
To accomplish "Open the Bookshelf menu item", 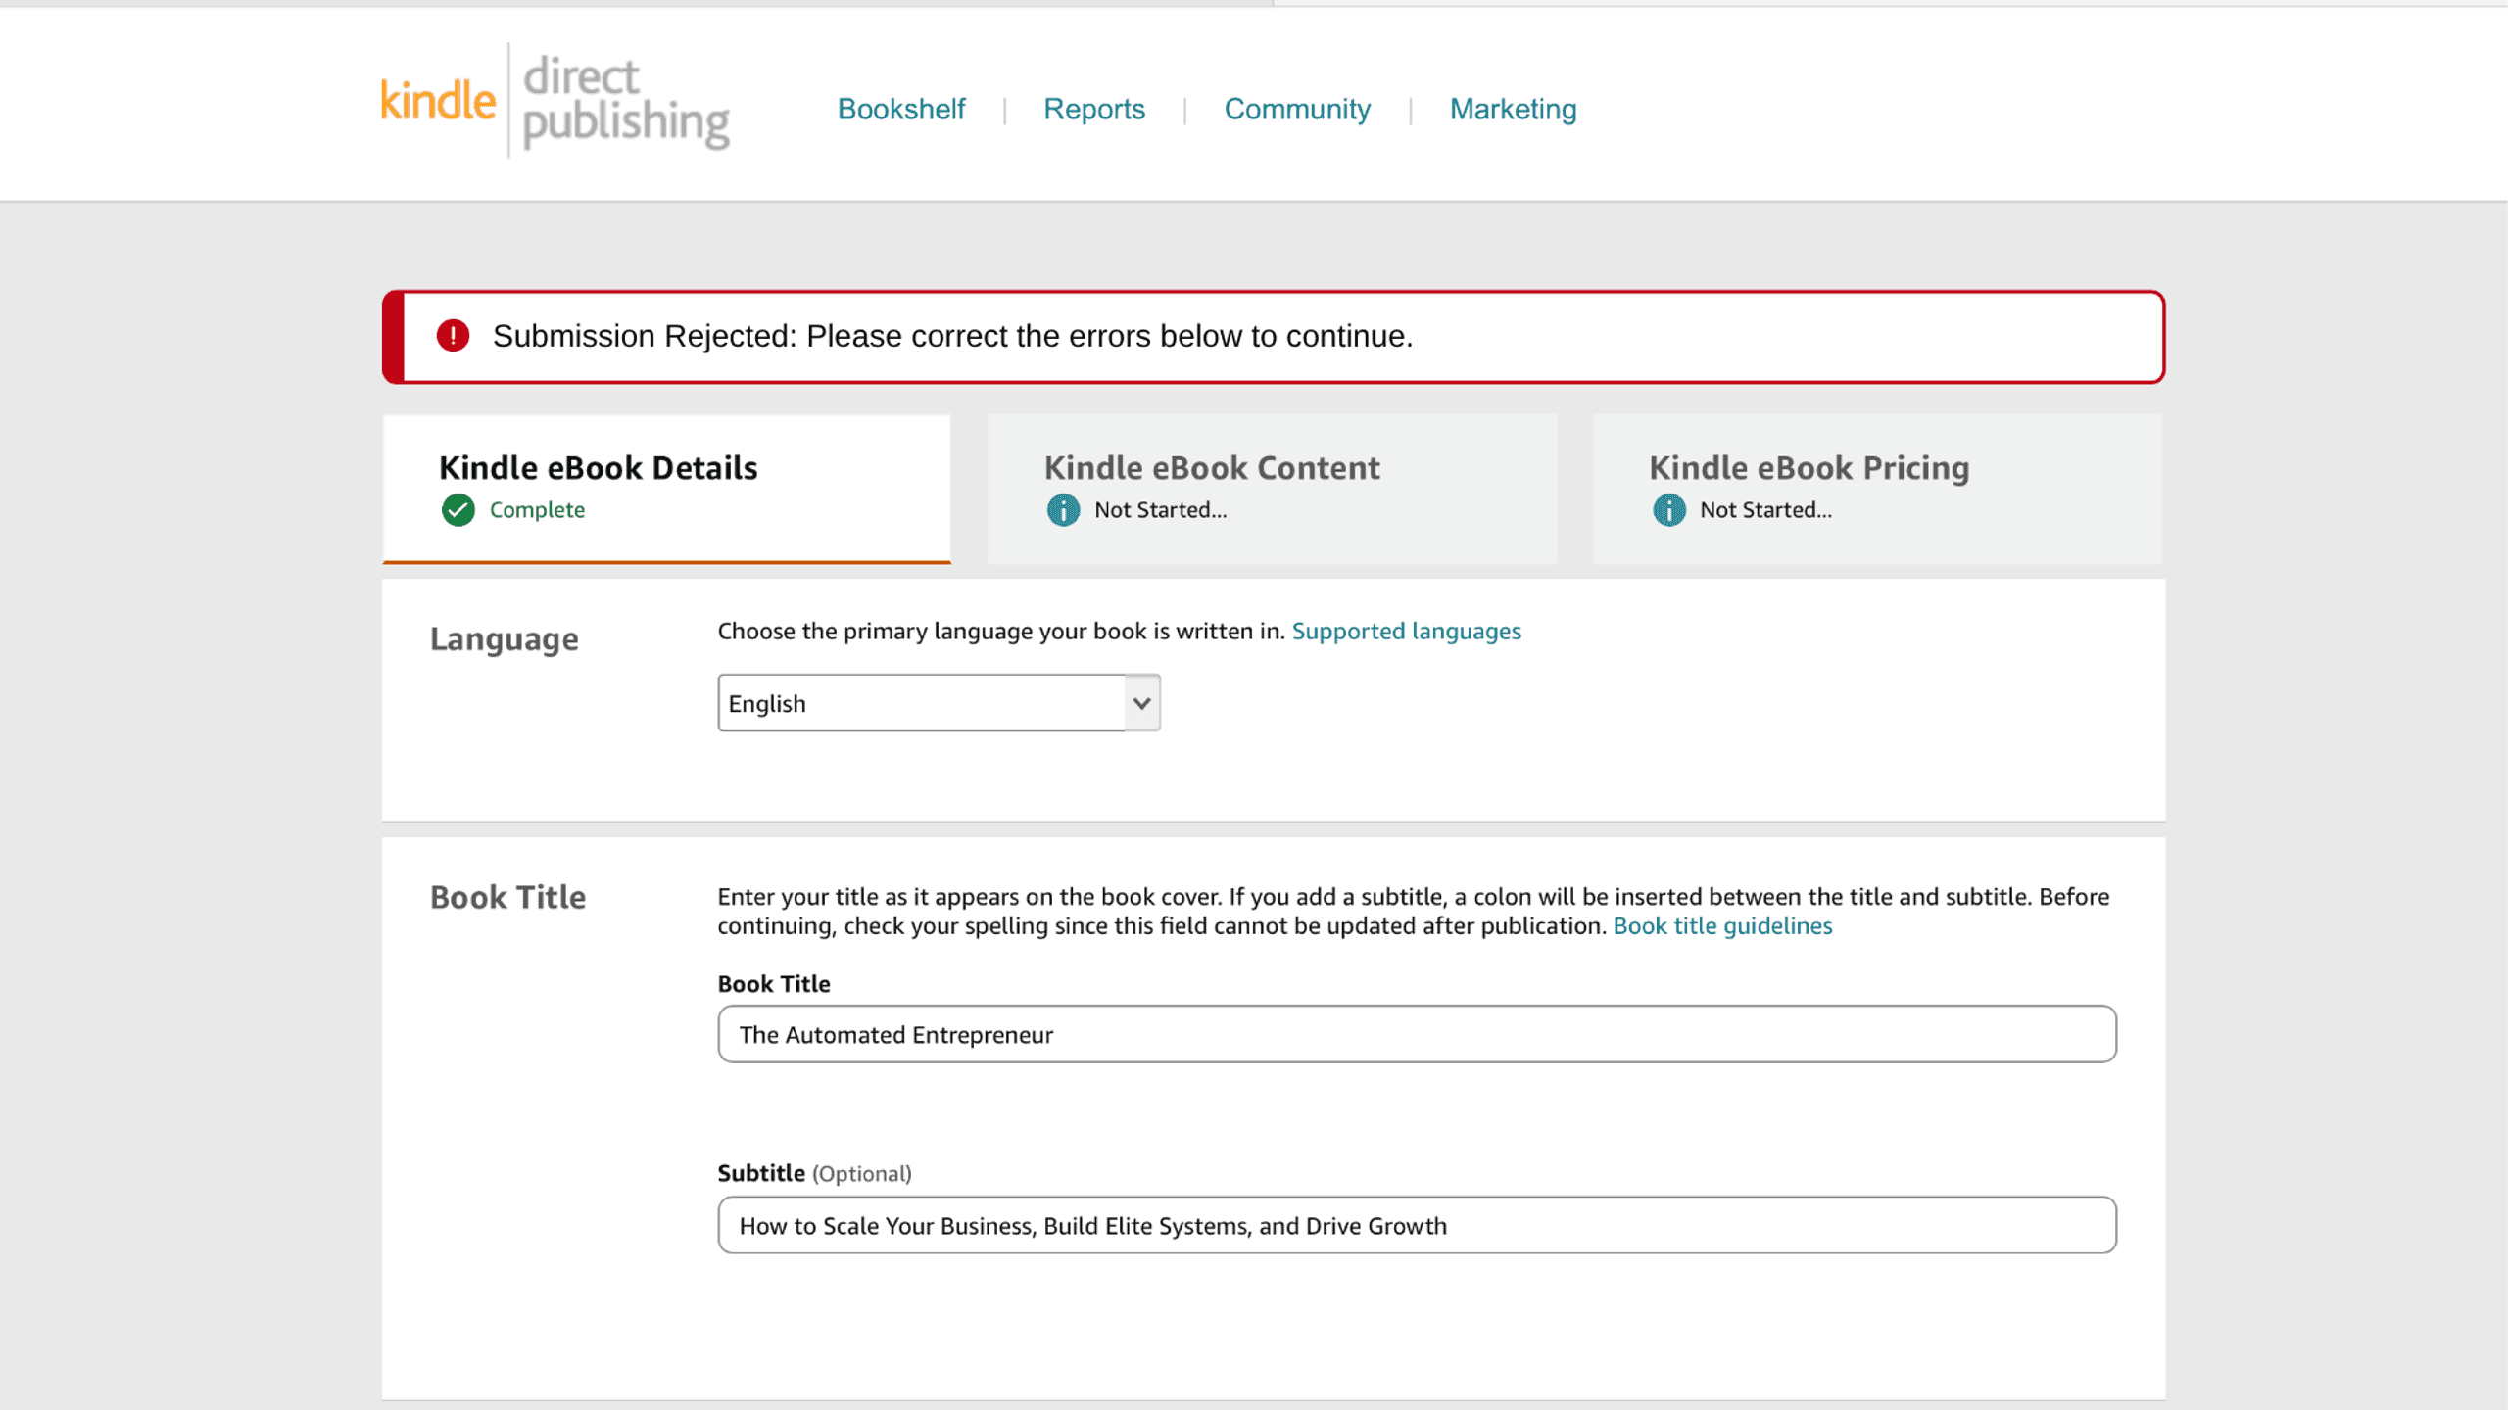I will [901, 109].
